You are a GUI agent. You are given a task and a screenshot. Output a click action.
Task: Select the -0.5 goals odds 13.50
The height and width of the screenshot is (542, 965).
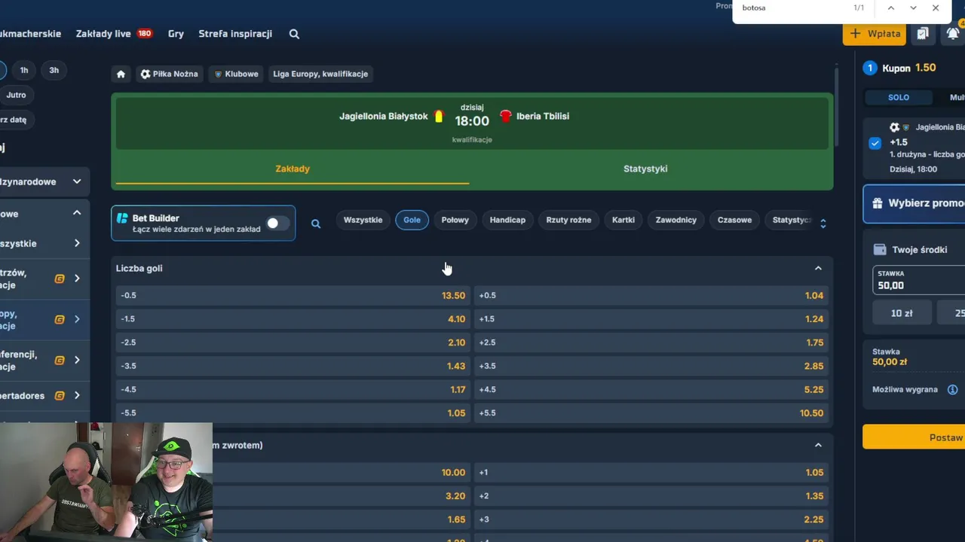click(x=293, y=295)
